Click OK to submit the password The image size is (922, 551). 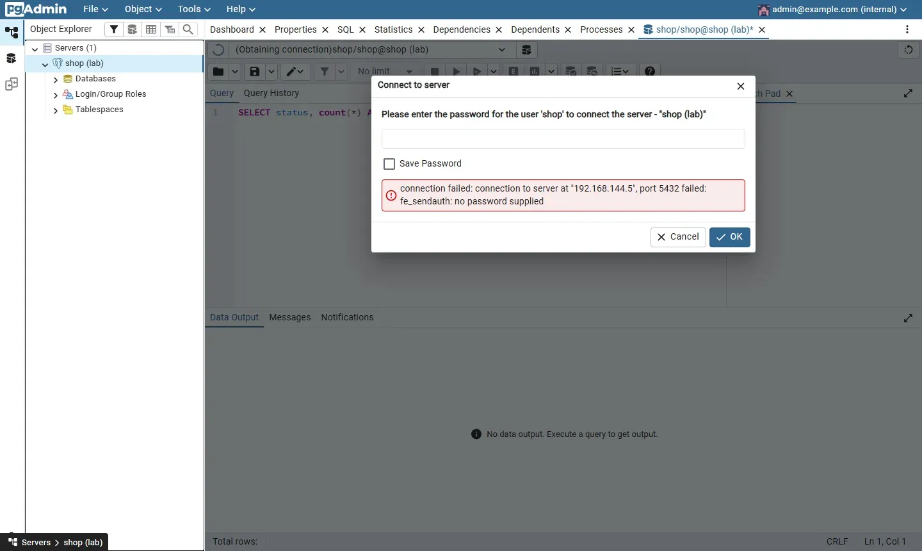pos(730,237)
